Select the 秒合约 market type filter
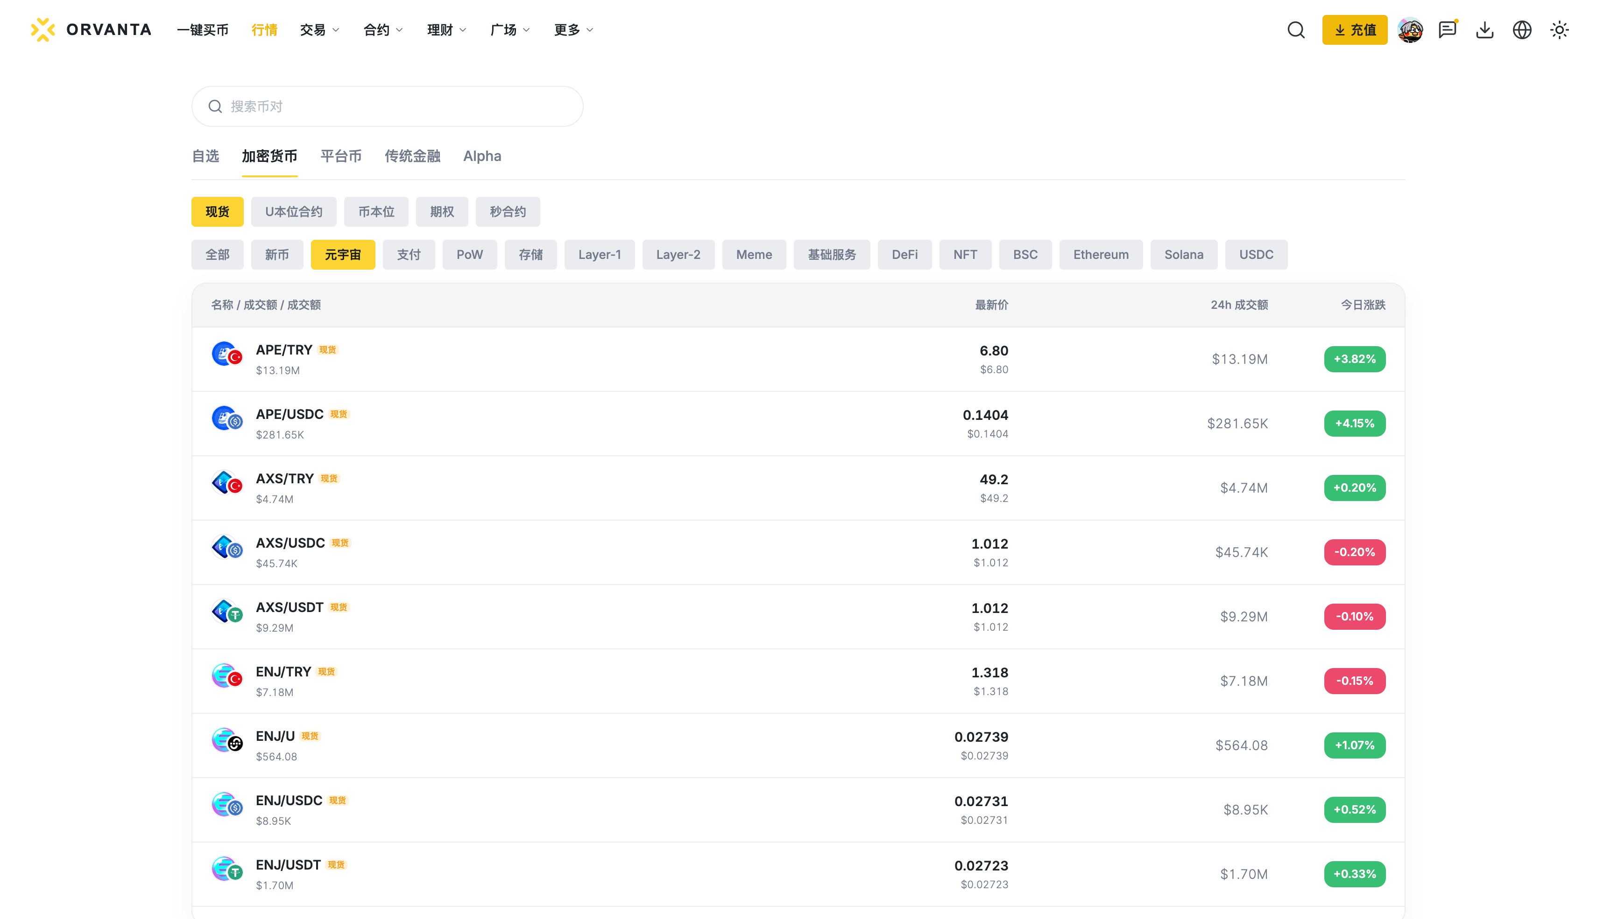Screen dimensions: 1597x919 (x=508, y=211)
